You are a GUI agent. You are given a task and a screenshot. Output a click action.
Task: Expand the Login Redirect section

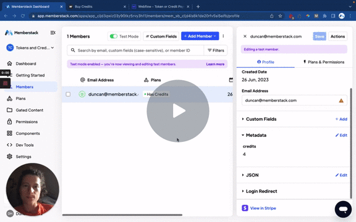tap(260, 191)
